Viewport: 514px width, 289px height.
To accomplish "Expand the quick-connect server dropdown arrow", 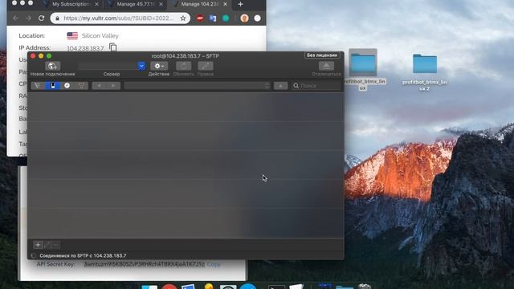I will pos(141,66).
